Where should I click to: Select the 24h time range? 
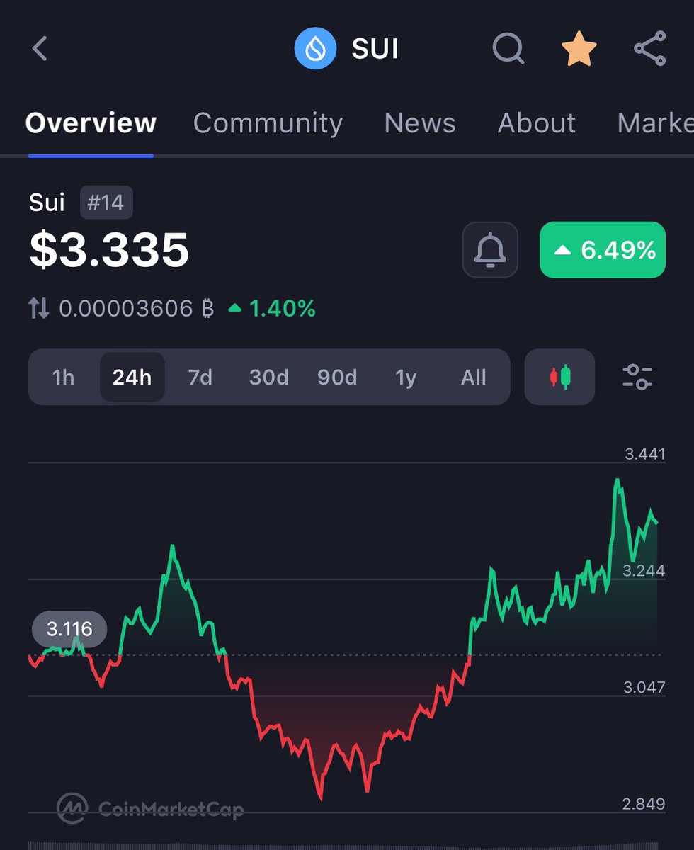[x=132, y=378]
